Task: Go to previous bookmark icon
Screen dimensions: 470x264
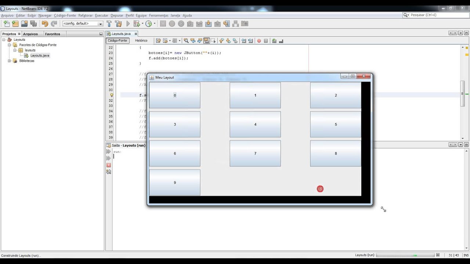Action: [221, 41]
